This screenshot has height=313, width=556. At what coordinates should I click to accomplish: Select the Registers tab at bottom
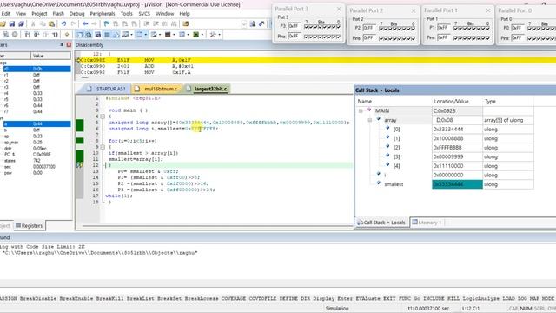tap(29, 226)
